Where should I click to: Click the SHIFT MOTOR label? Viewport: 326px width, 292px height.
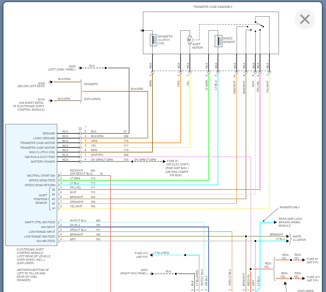[x=197, y=46]
